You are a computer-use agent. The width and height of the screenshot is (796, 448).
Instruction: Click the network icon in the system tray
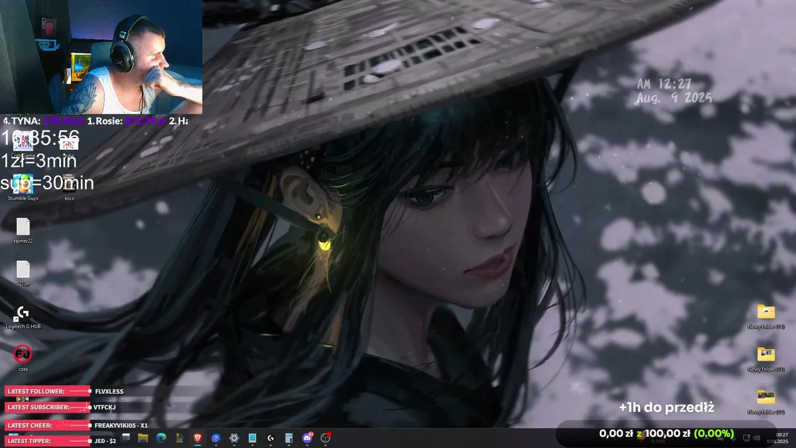[747, 438]
